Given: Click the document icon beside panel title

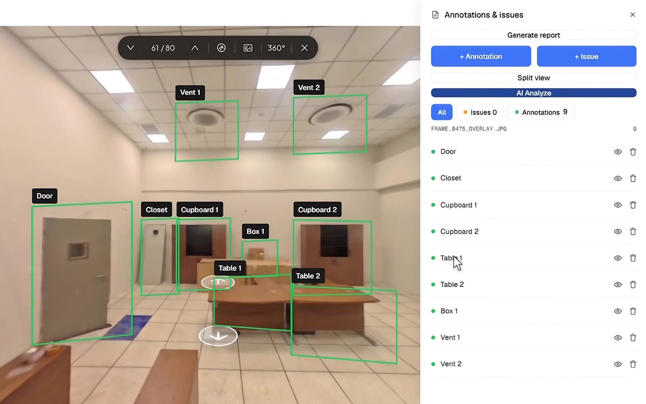Looking at the screenshot, I should pyautogui.click(x=435, y=15).
